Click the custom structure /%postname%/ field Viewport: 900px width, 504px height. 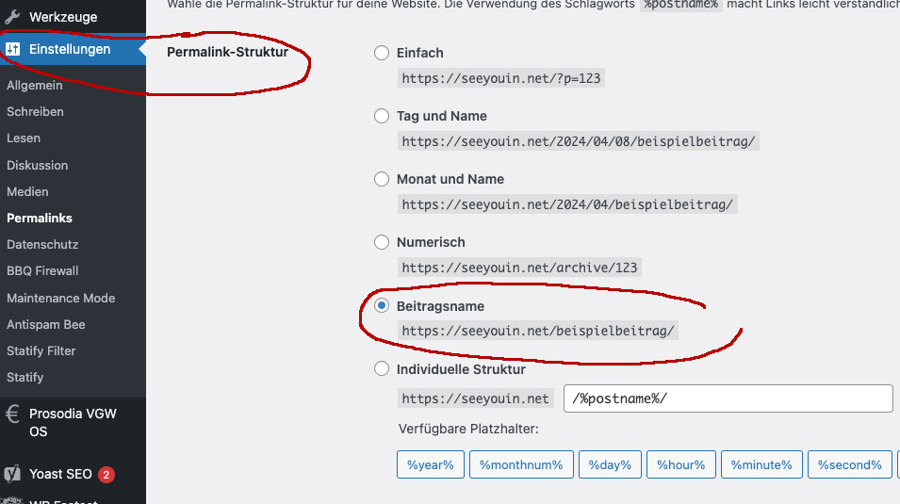(728, 398)
